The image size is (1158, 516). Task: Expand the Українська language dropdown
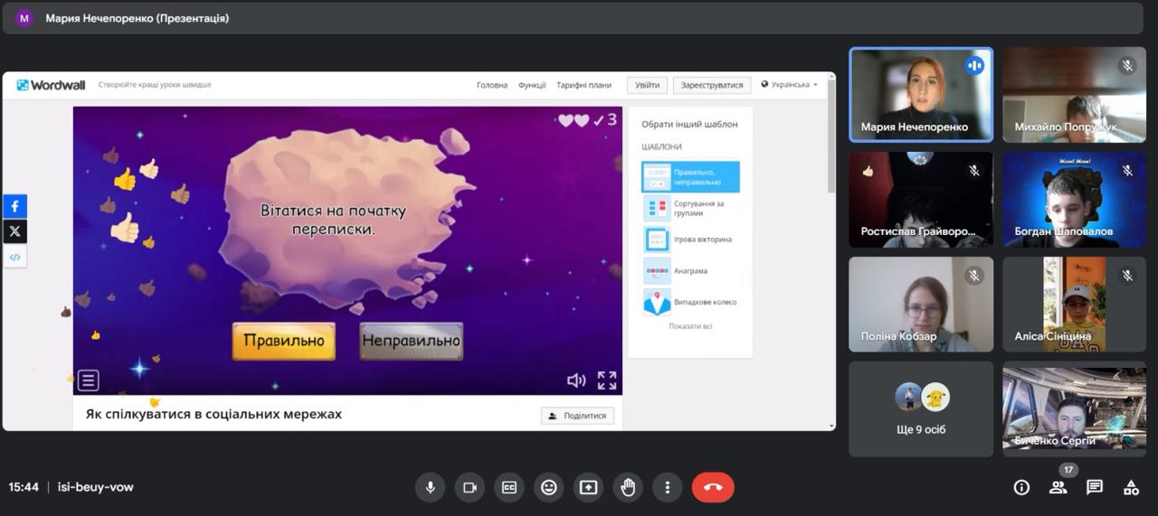pyautogui.click(x=790, y=85)
